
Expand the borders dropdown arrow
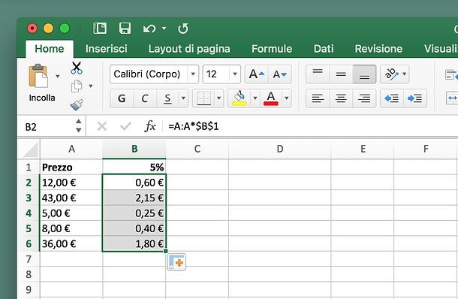pos(218,98)
